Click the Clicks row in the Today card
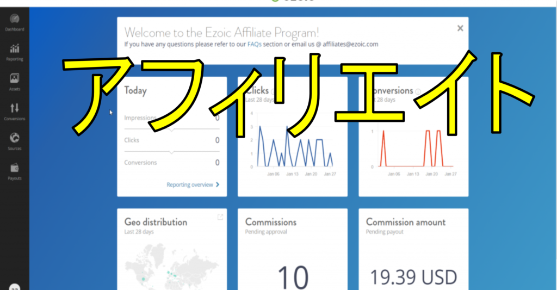This screenshot has width=557, height=290. [x=172, y=140]
